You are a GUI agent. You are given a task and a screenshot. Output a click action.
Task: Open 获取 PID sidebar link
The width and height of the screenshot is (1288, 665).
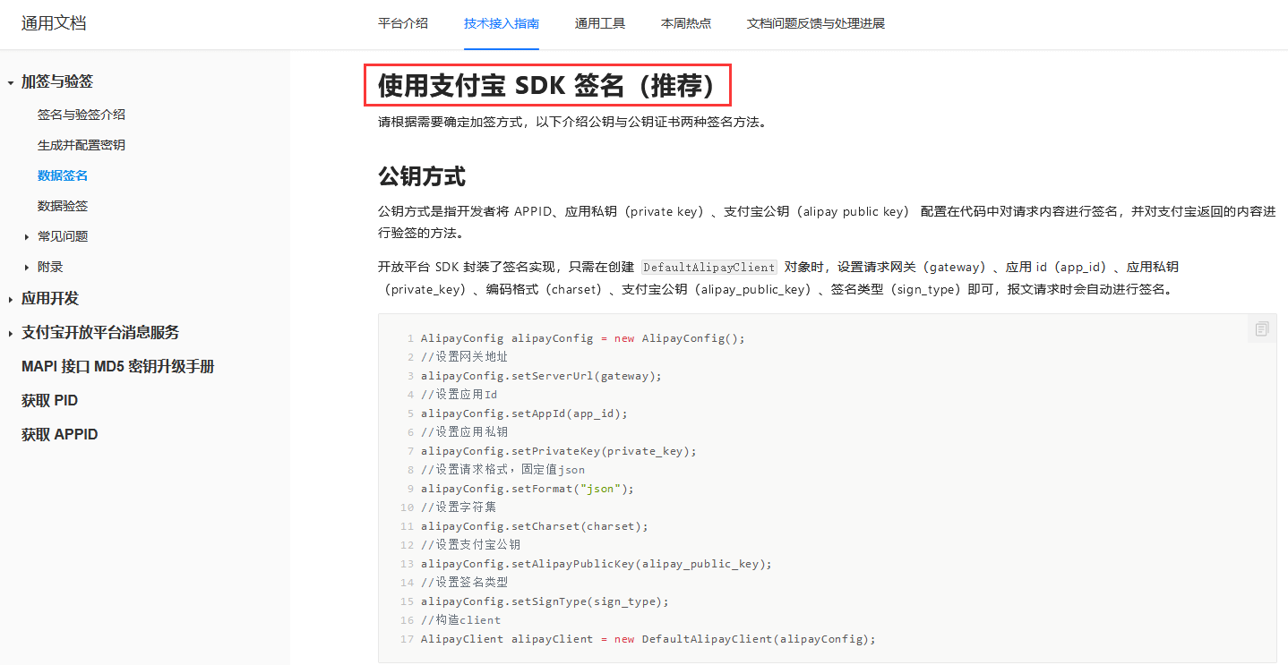pos(50,400)
